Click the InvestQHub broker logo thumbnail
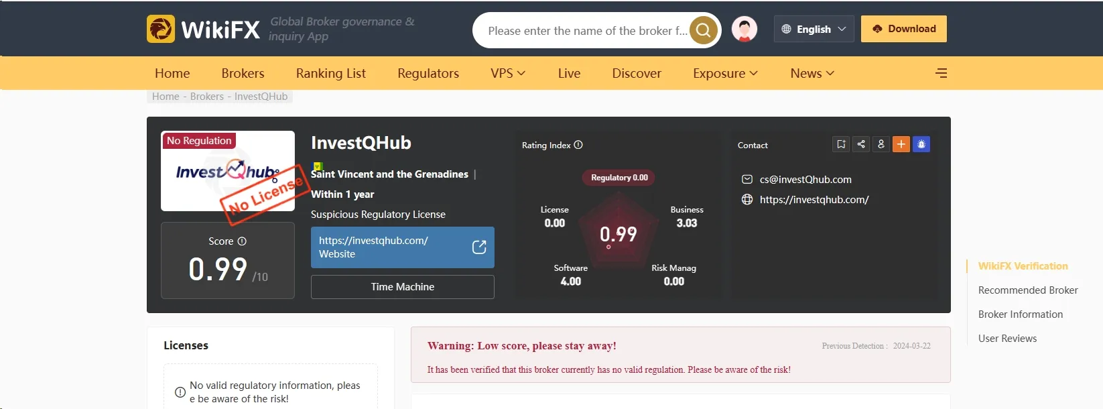Image resolution: width=1103 pixels, height=409 pixels. click(228, 171)
